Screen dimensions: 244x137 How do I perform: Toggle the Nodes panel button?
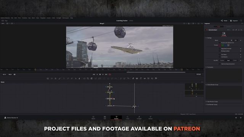[224, 21]
